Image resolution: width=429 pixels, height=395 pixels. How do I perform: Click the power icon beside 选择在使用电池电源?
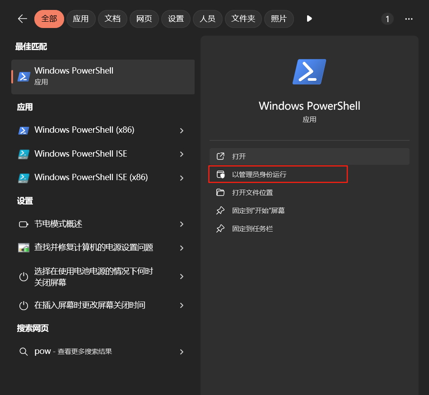click(x=24, y=277)
